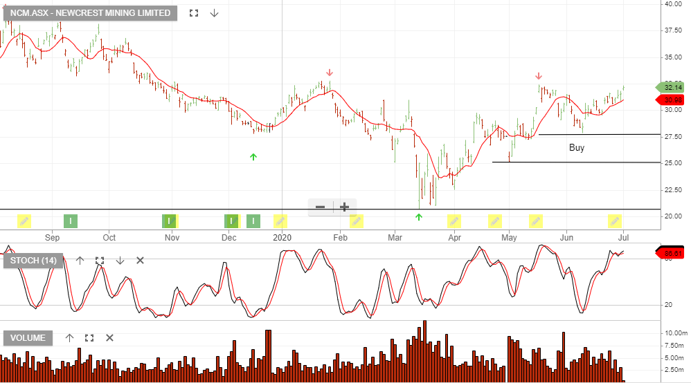Open the yellow note marker above 2020 label
The image size is (691, 383).
pyautogui.click(x=280, y=221)
